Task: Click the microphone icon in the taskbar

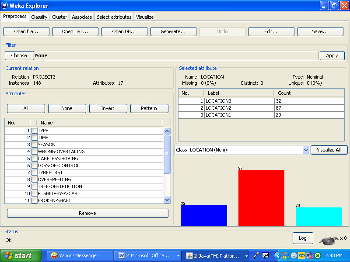Action: click(x=257, y=255)
